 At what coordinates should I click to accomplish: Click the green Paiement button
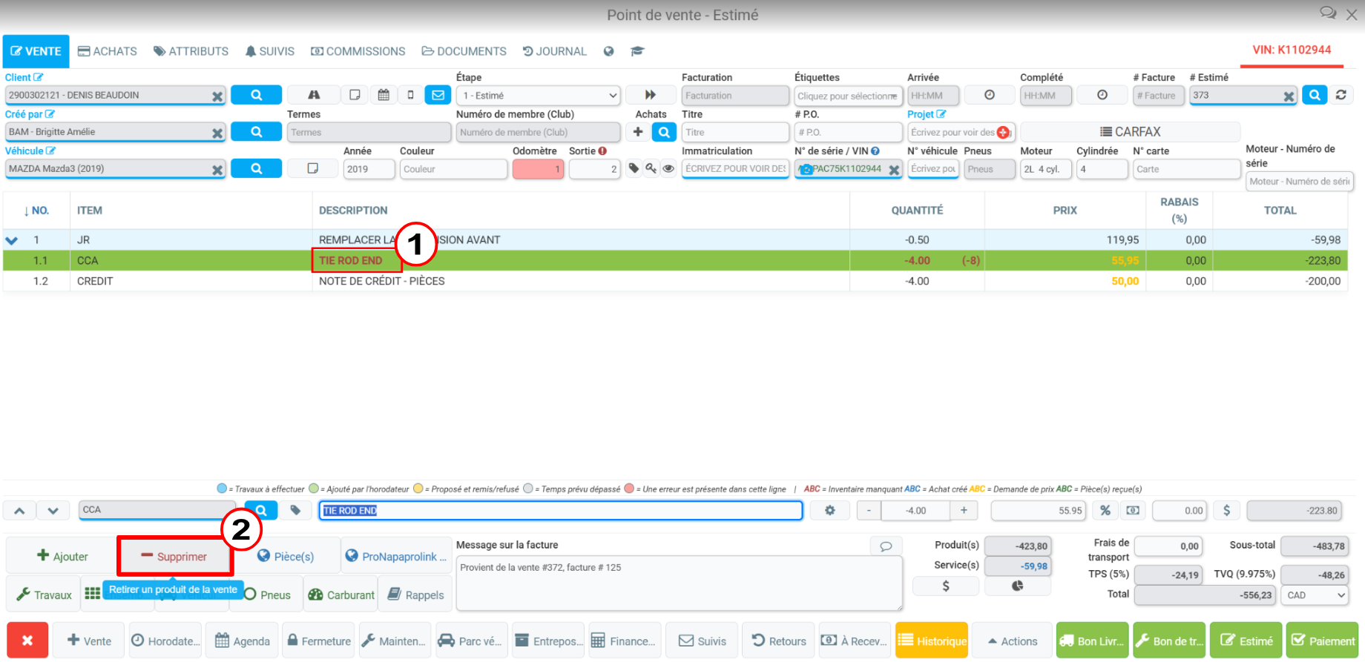pos(1323,641)
